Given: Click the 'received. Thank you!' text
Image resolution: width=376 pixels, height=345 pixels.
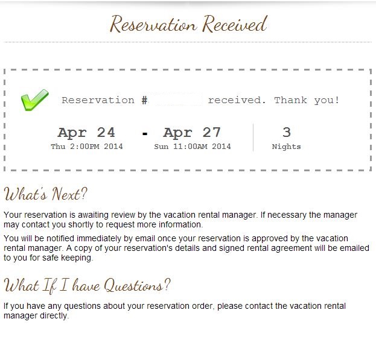Looking at the screenshot, I should click(273, 100).
